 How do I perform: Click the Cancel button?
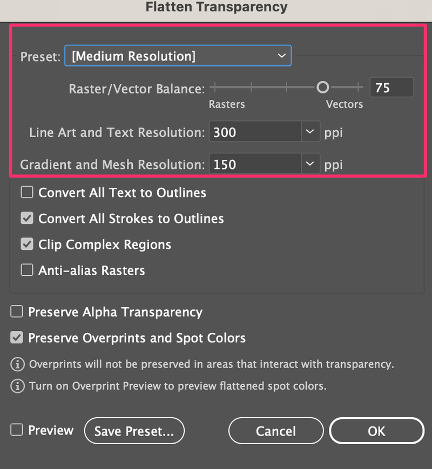[x=276, y=430]
